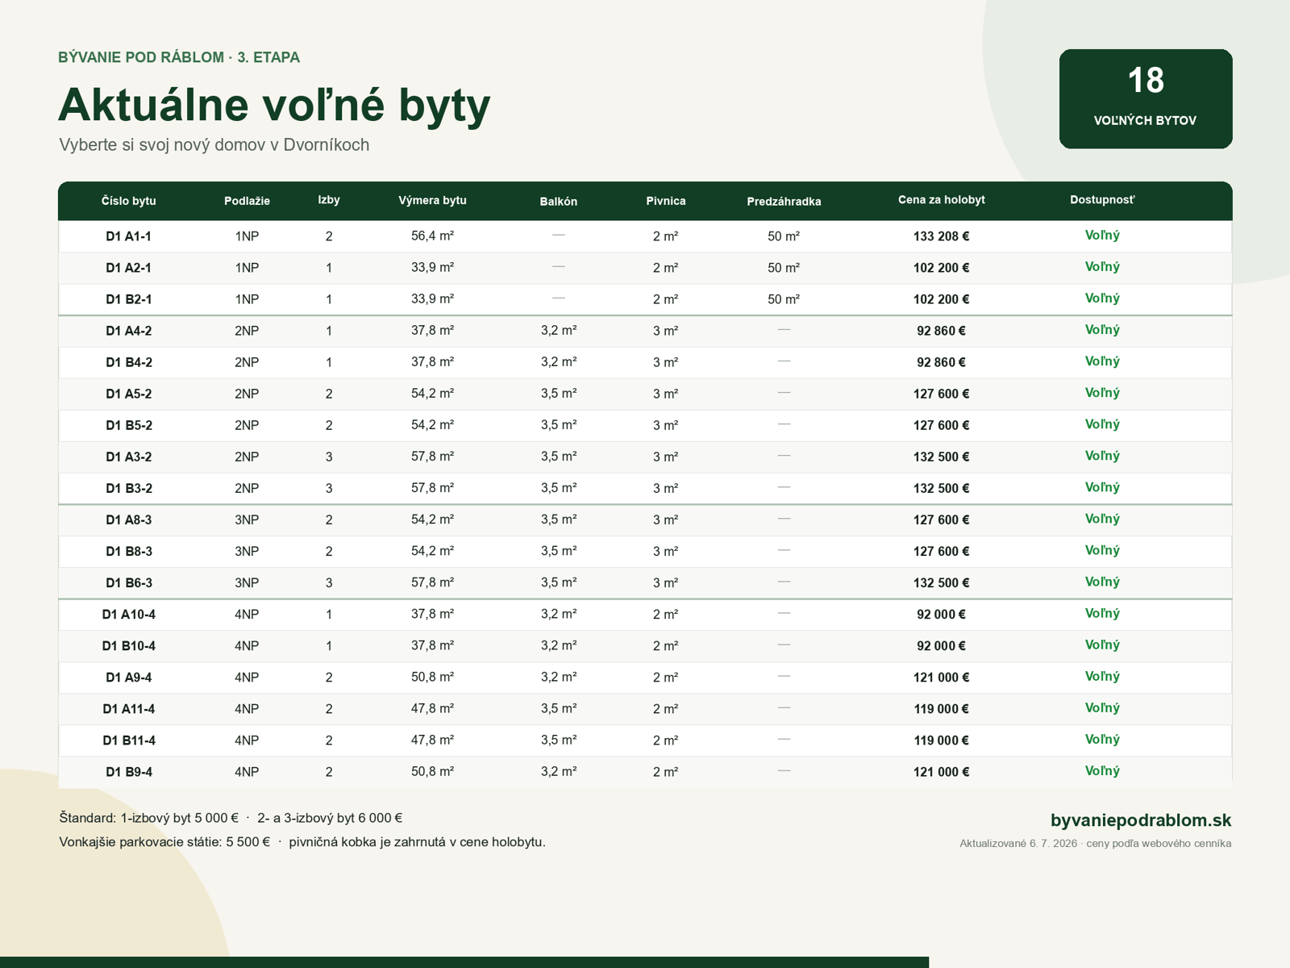Click the Bývanie pod Ráblom 3. etapa label

(x=179, y=57)
